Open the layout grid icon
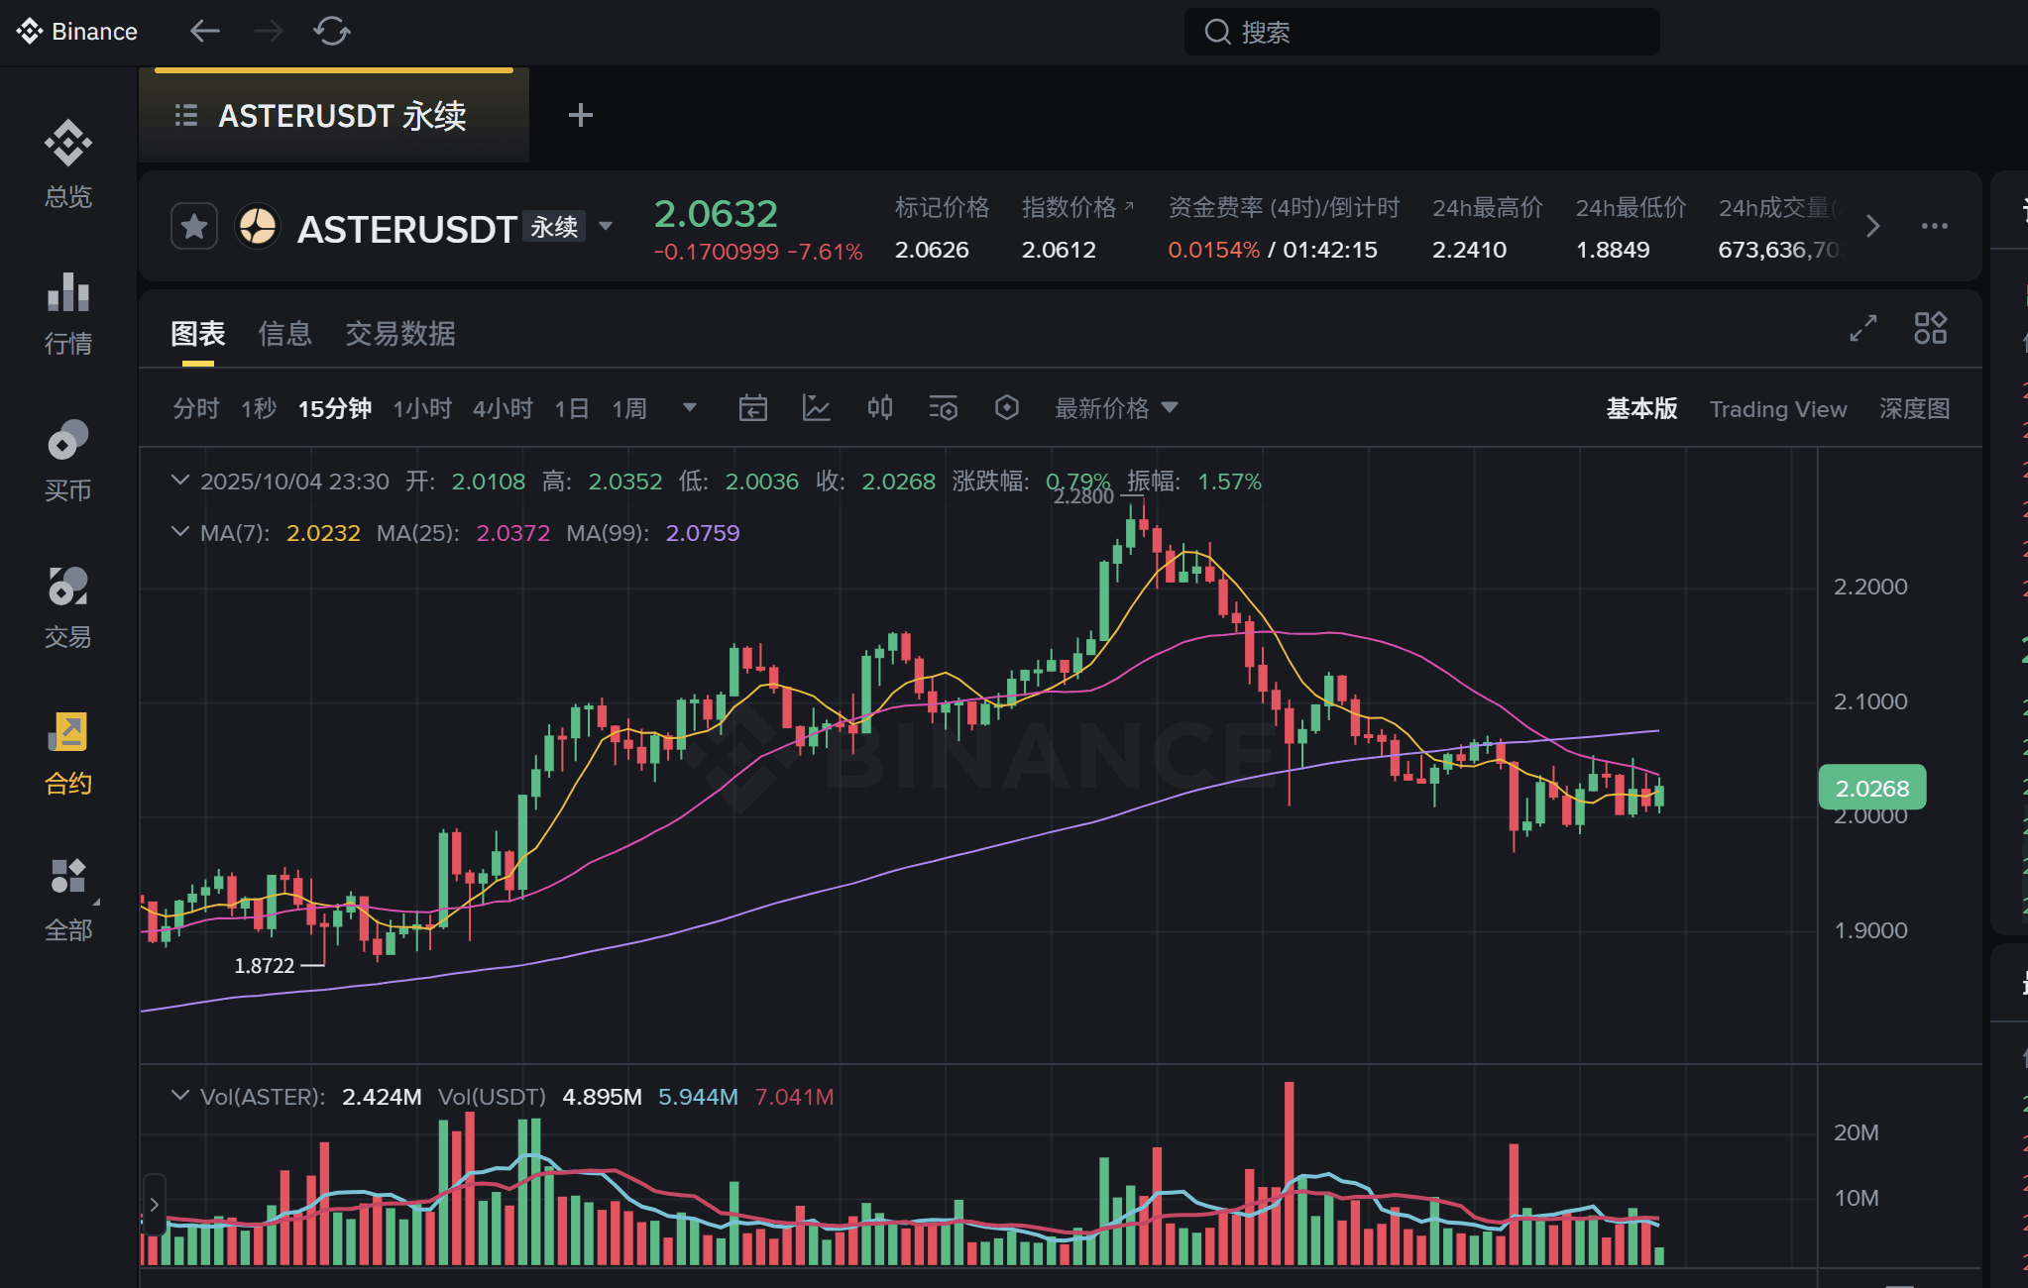Viewport: 2028px width, 1288px height. [x=1930, y=328]
